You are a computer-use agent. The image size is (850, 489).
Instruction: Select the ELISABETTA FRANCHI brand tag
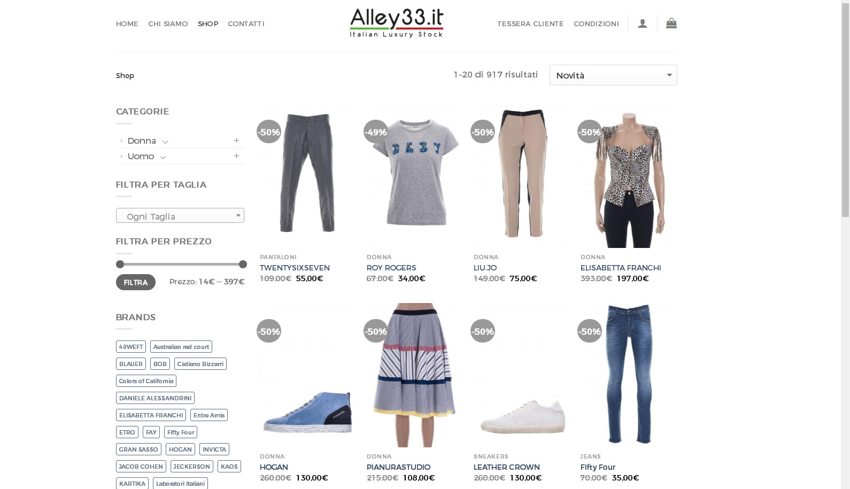click(x=151, y=415)
